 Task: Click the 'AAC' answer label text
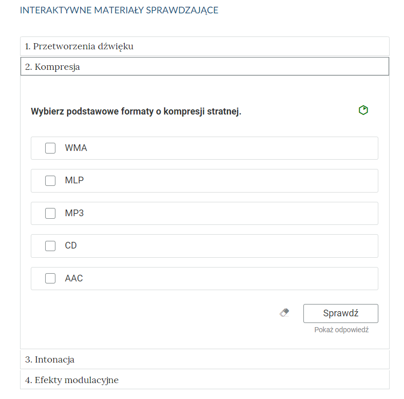pyautogui.click(x=74, y=278)
